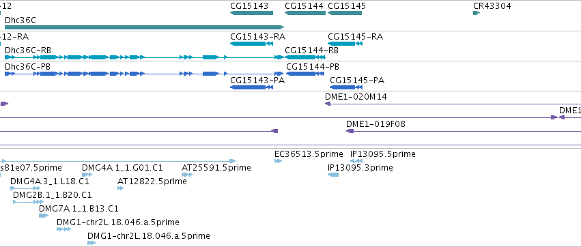Select the CR43304 gene glyph
581x247 pixels.
477,13
